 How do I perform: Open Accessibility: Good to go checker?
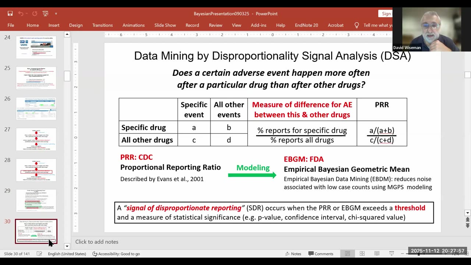pos(116,254)
